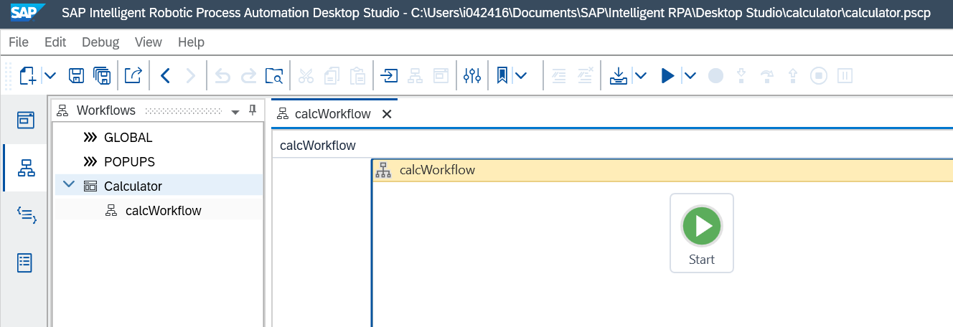Expand the Bookmark dropdown arrow
The width and height of the screenshot is (953, 327).
click(521, 75)
